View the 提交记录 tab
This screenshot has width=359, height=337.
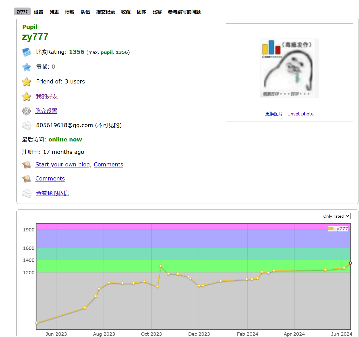pos(106,12)
